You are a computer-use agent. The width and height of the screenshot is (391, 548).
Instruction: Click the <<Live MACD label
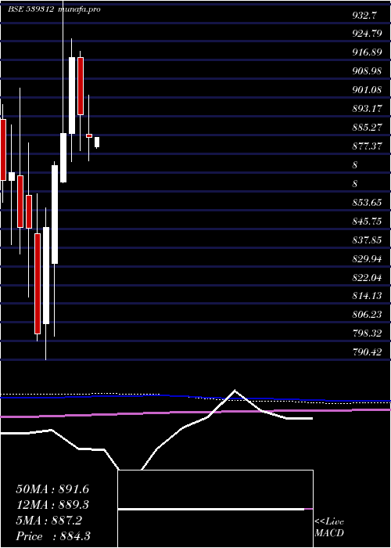click(329, 528)
